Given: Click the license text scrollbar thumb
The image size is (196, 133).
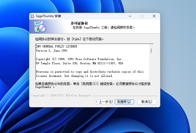Looking at the screenshot, I should pos(151,51).
